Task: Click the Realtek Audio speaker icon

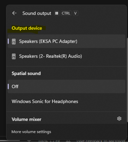Action: pos(14,56)
